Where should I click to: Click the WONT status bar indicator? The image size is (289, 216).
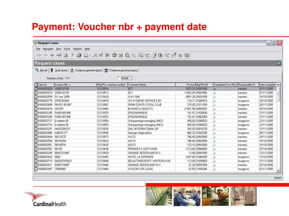click(x=277, y=178)
